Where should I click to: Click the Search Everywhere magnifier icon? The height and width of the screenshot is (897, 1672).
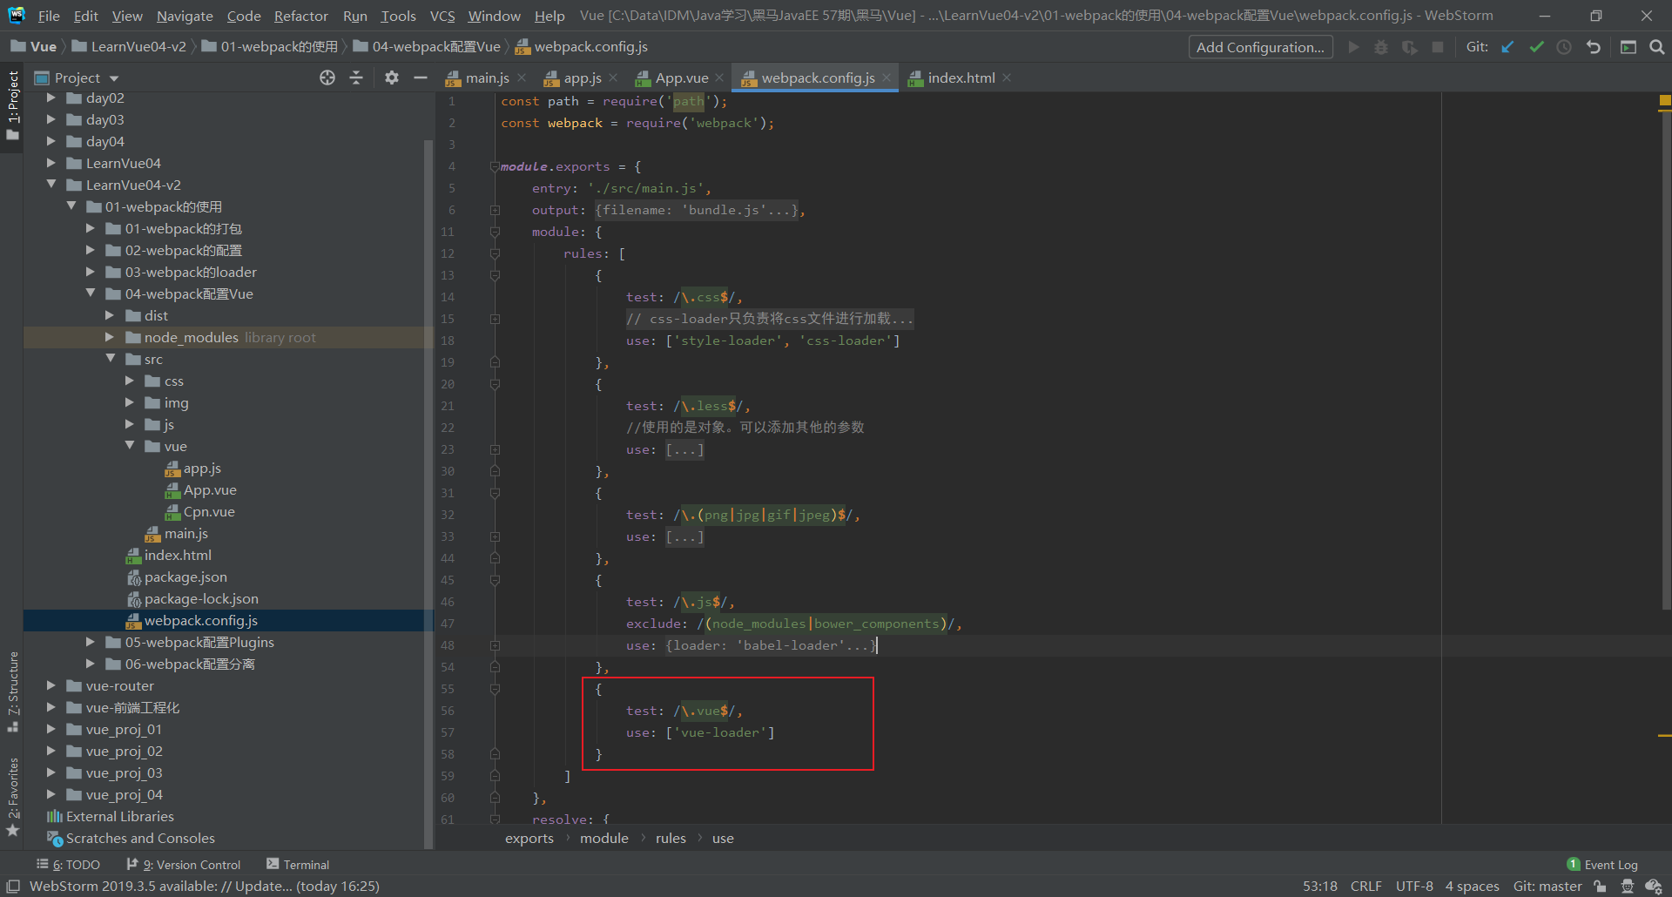[x=1656, y=47]
